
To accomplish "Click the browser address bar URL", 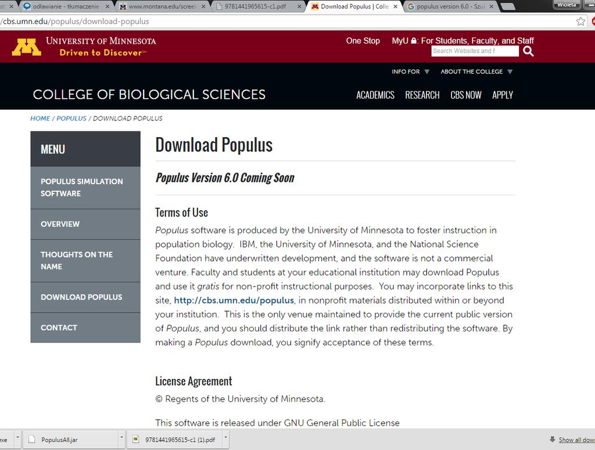I will tap(76, 22).
